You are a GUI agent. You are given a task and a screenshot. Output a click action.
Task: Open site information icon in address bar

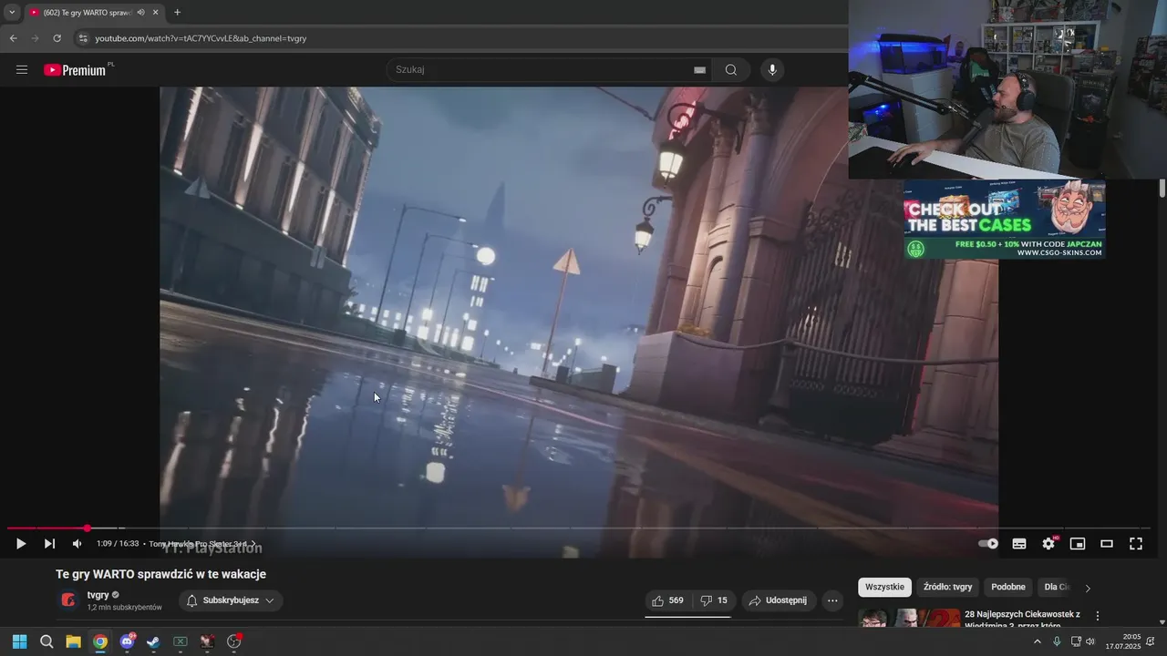point(82,38)
